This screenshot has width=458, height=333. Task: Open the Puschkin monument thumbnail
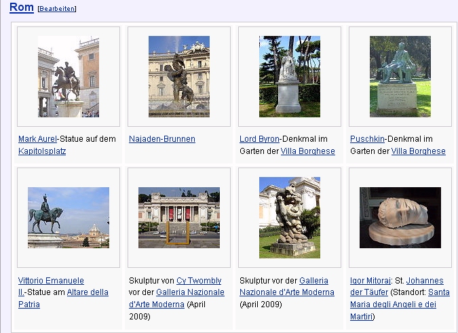pyautogui.click(x=400, y=77)
